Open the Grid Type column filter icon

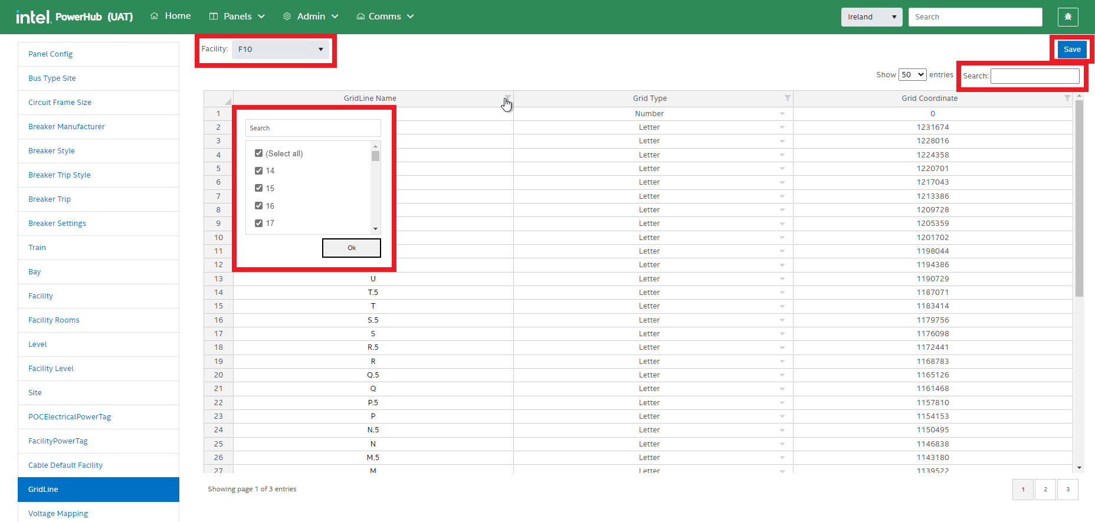(787, 98)
